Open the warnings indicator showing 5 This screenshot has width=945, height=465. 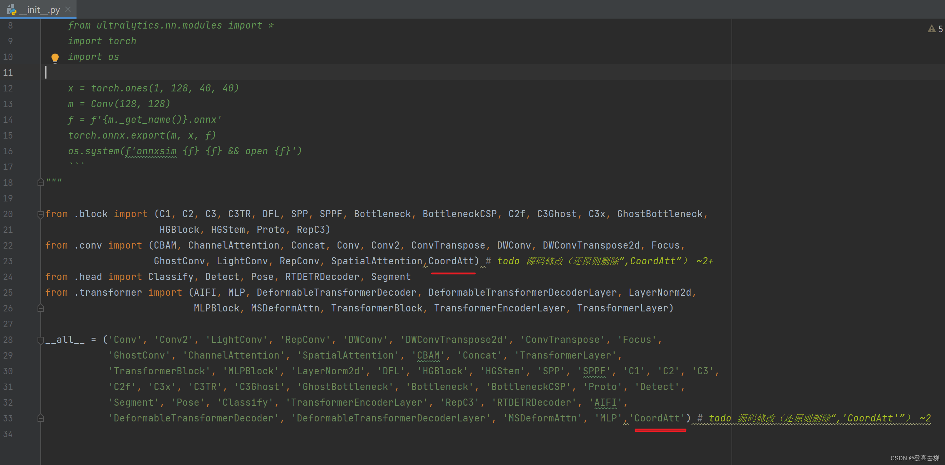935,29
